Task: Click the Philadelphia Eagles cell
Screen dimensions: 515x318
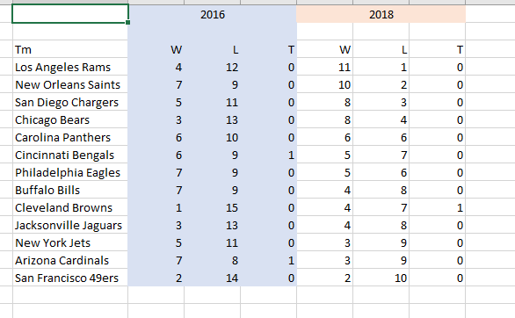Action: click(x=70, y=173)
